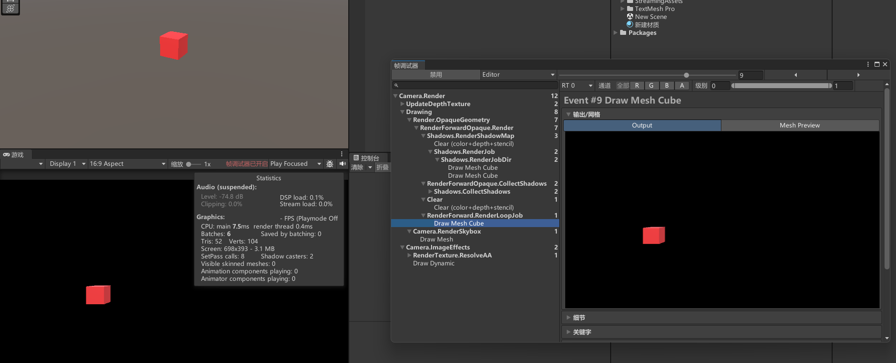Viewport: 896px width, 363px height.
Task: Click the 清除 clear console button
Action: [x=357, y=167]
